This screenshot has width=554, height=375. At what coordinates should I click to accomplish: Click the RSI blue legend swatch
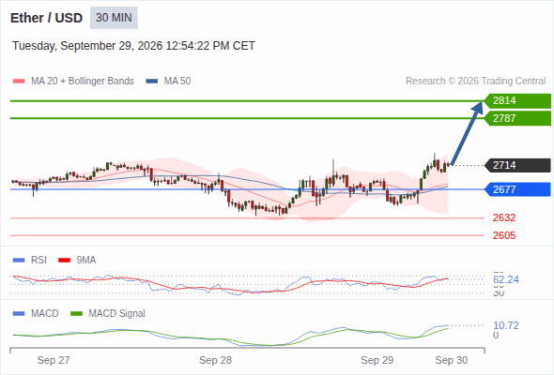(19, 261)
